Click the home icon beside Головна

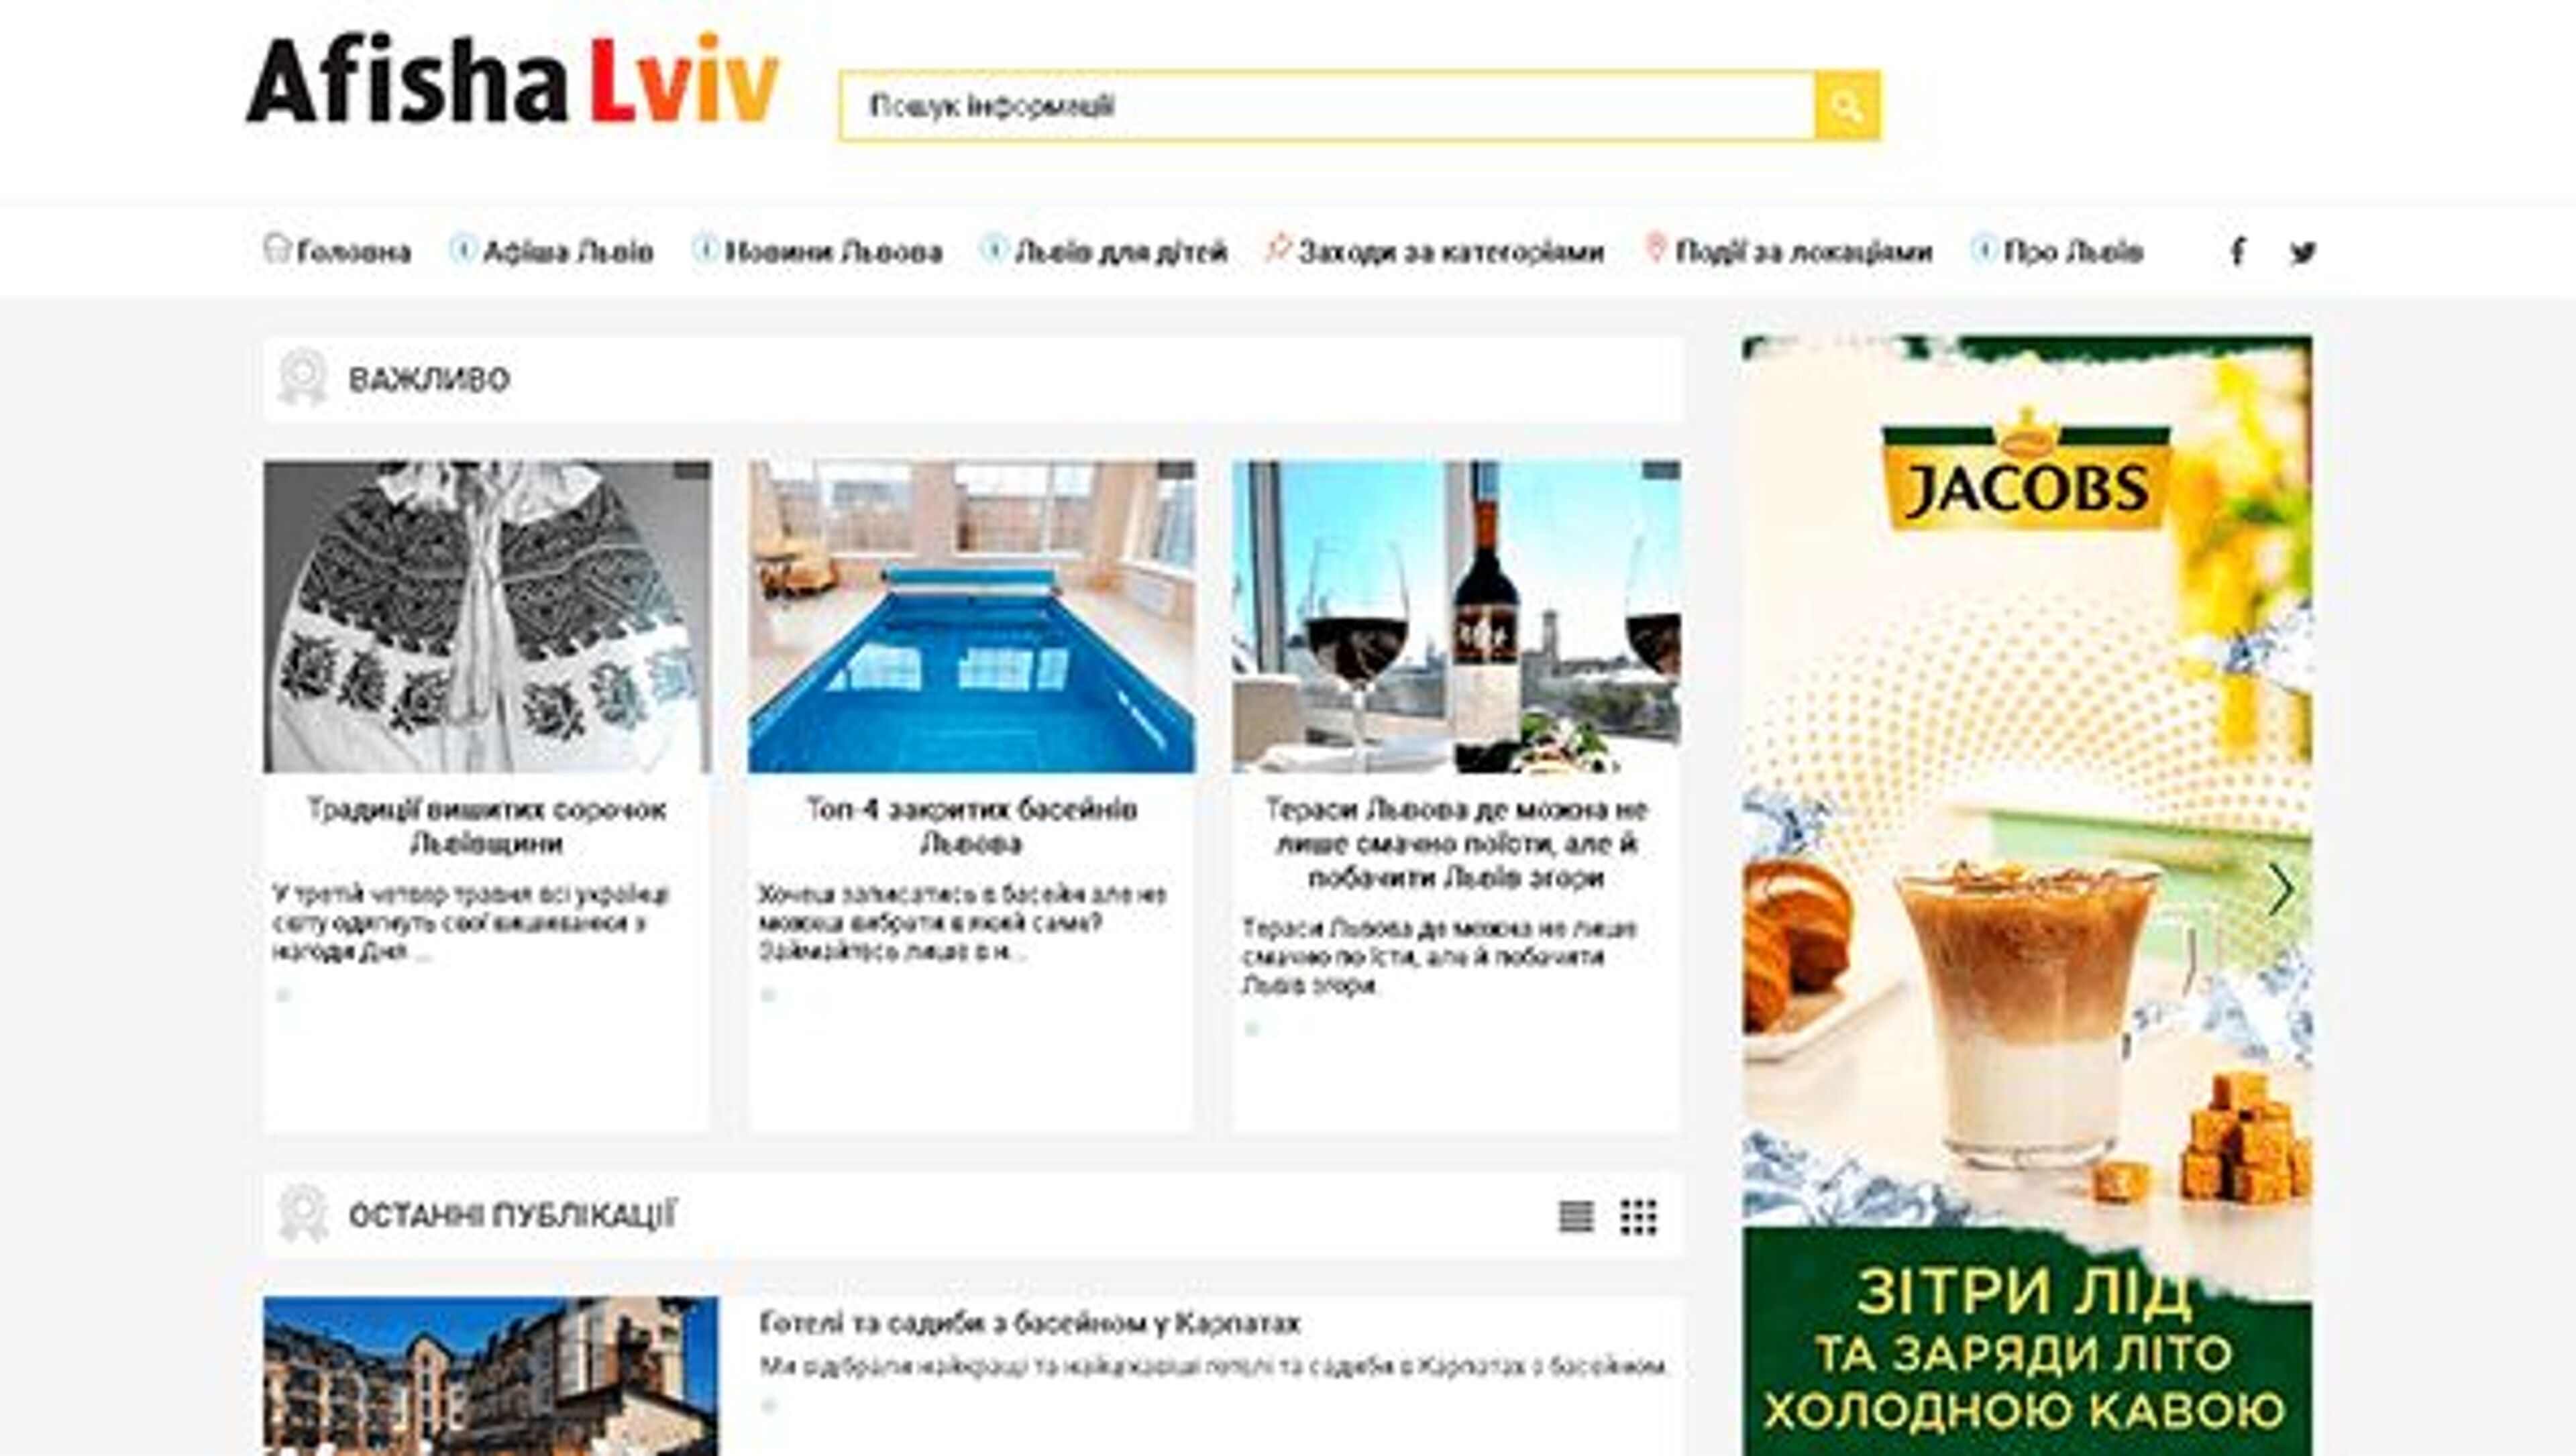tap(276, 248)
